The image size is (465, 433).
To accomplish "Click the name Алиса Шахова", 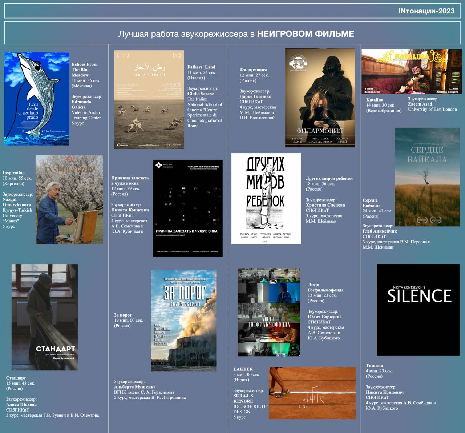I will 21,405.
